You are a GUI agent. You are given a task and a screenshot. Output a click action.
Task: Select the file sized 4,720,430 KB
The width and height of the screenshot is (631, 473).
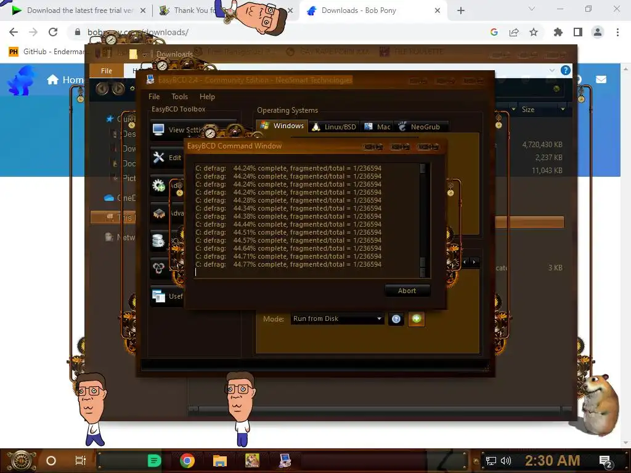point(542,144)
